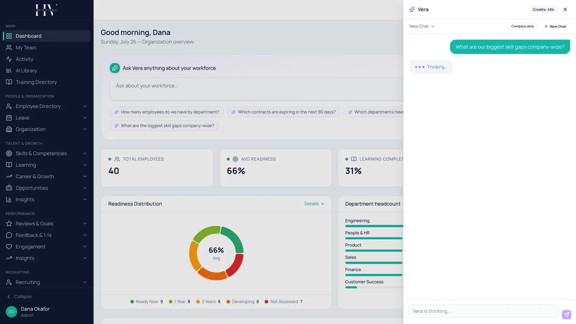Click the Leave calendar icon

(x=9, y=118)
